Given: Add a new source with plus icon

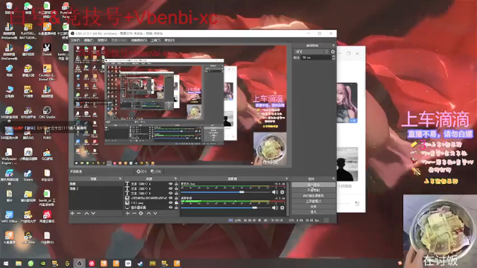Looking at the screenshot, I should [x=127, y=214].
